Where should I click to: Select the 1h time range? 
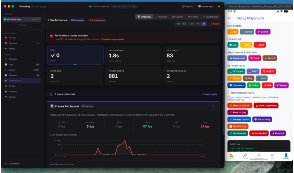(x=198, y=24)
